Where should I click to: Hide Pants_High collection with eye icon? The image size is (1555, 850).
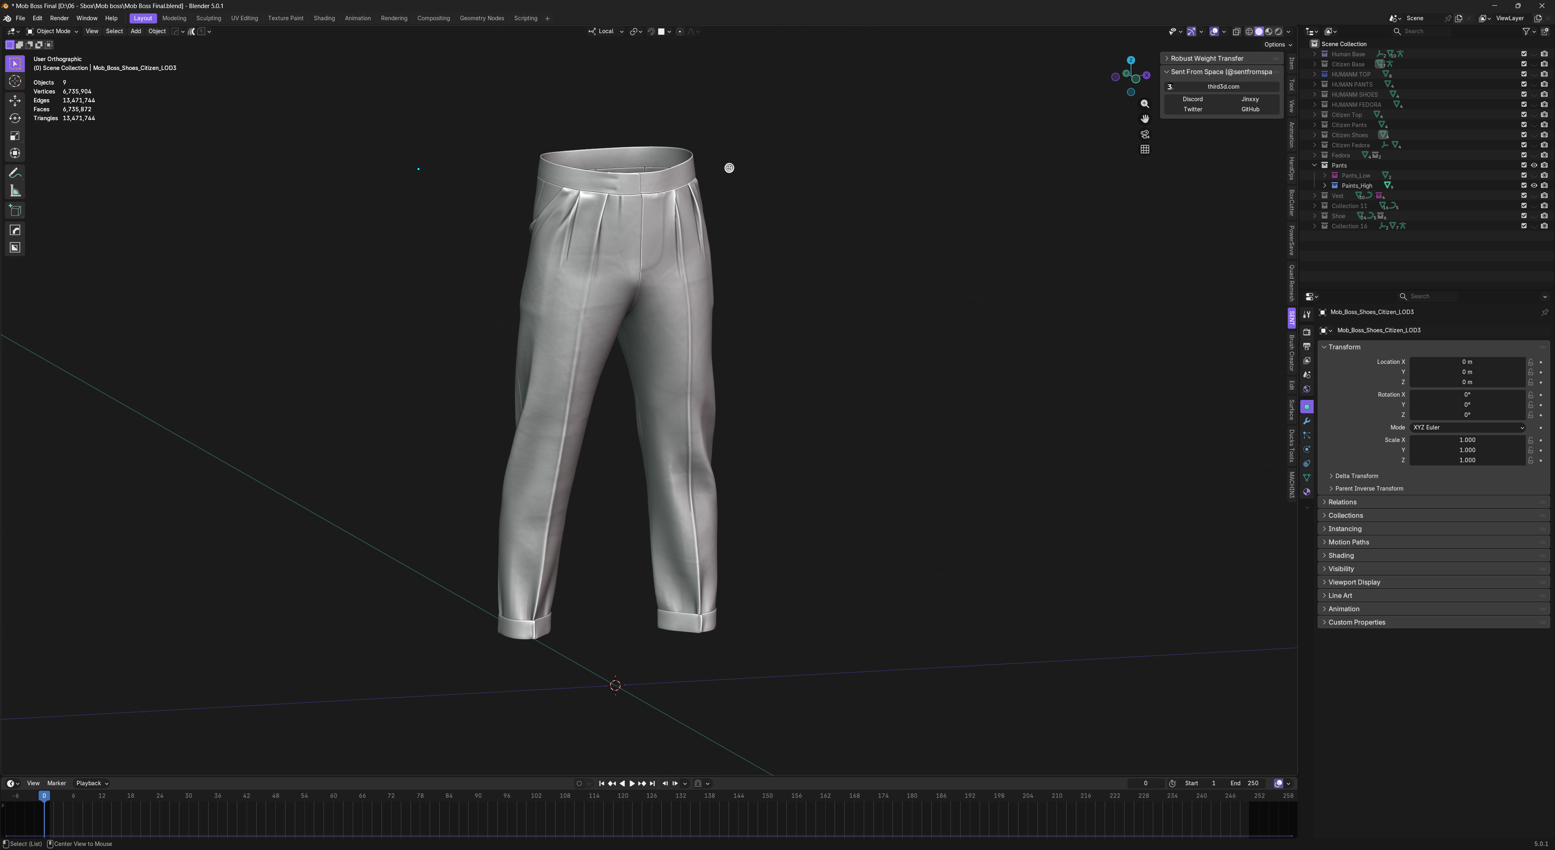pos(1534,186)
